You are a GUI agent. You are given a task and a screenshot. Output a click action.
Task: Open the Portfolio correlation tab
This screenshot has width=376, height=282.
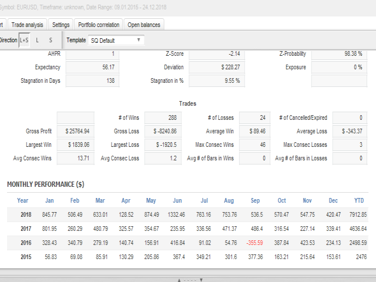[x=99, y=25]
